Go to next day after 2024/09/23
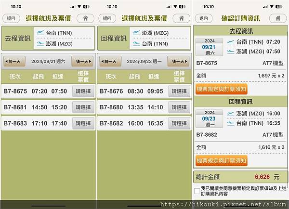289x209 pixels. (178, 61)
